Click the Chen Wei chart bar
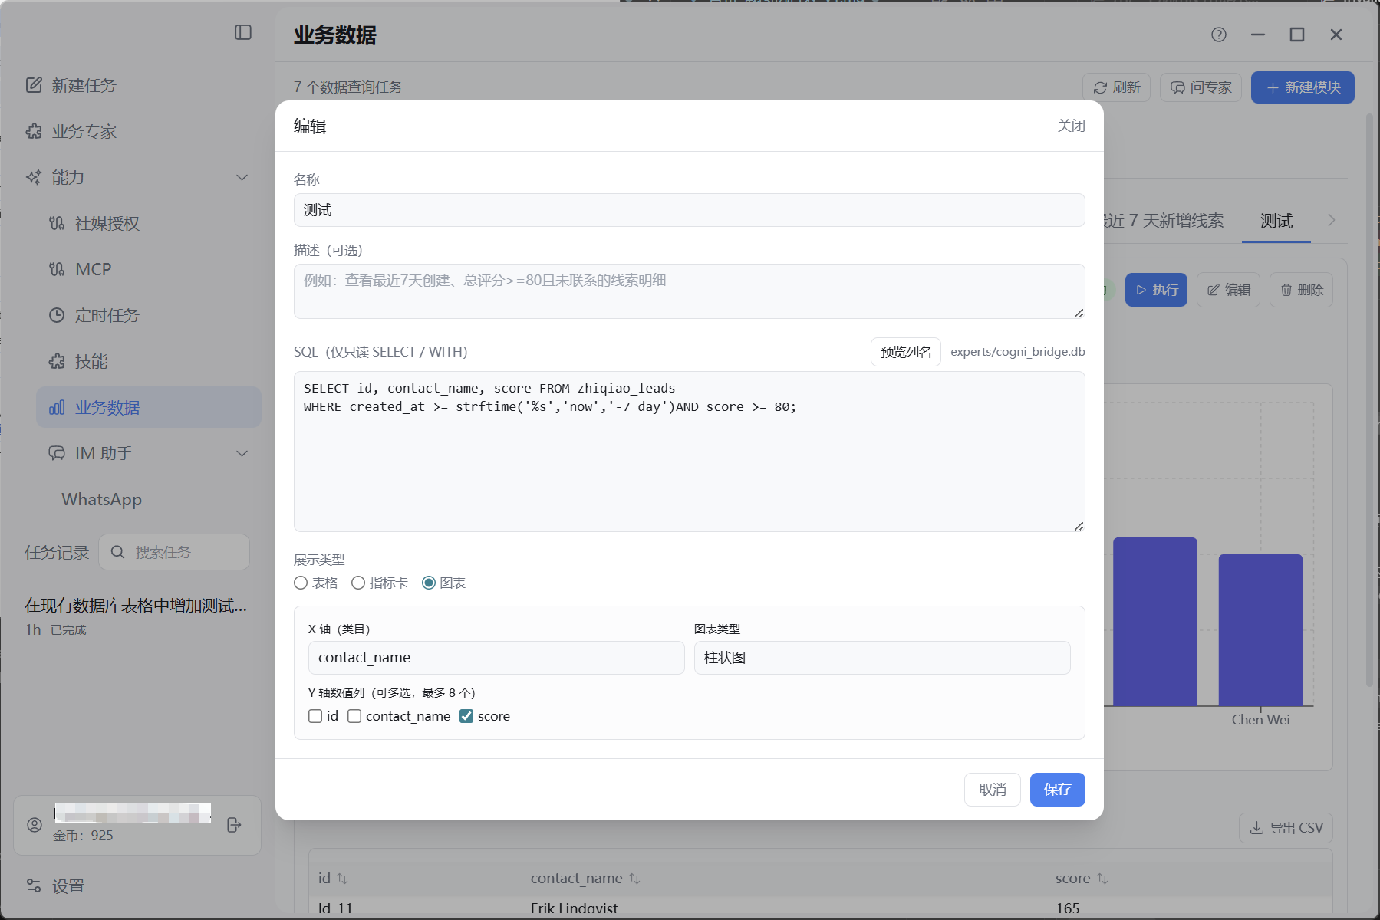Viewport: 1380px width, 920px height. pos(1260,630)
